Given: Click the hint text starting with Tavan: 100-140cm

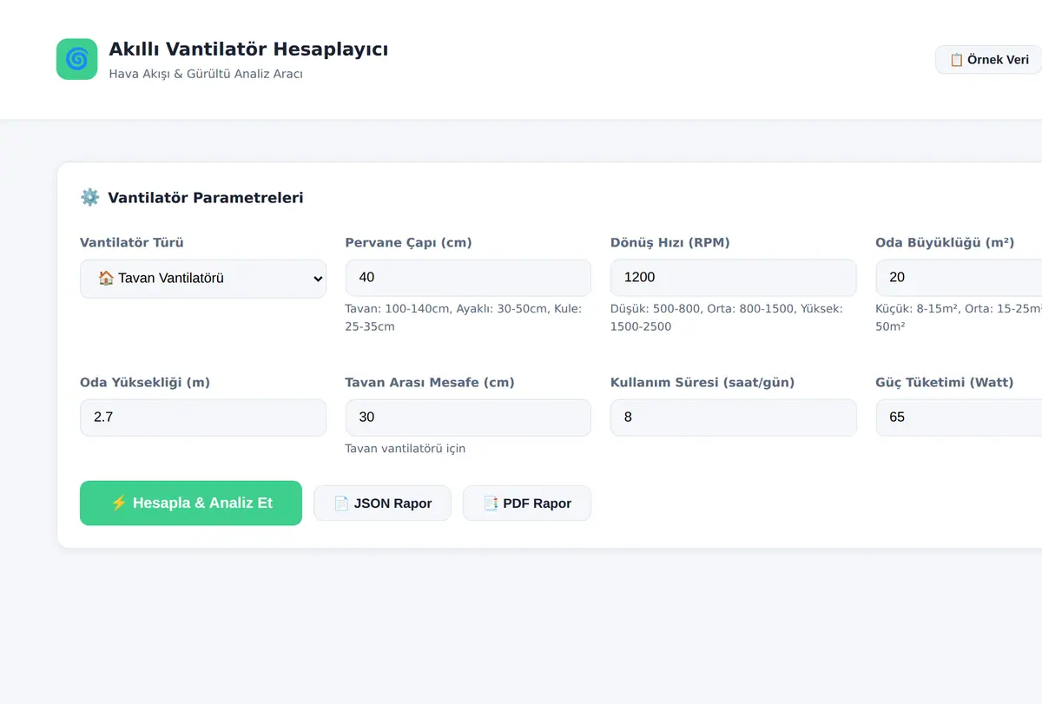Looking at the screenshot, I should tap(464, 318).
